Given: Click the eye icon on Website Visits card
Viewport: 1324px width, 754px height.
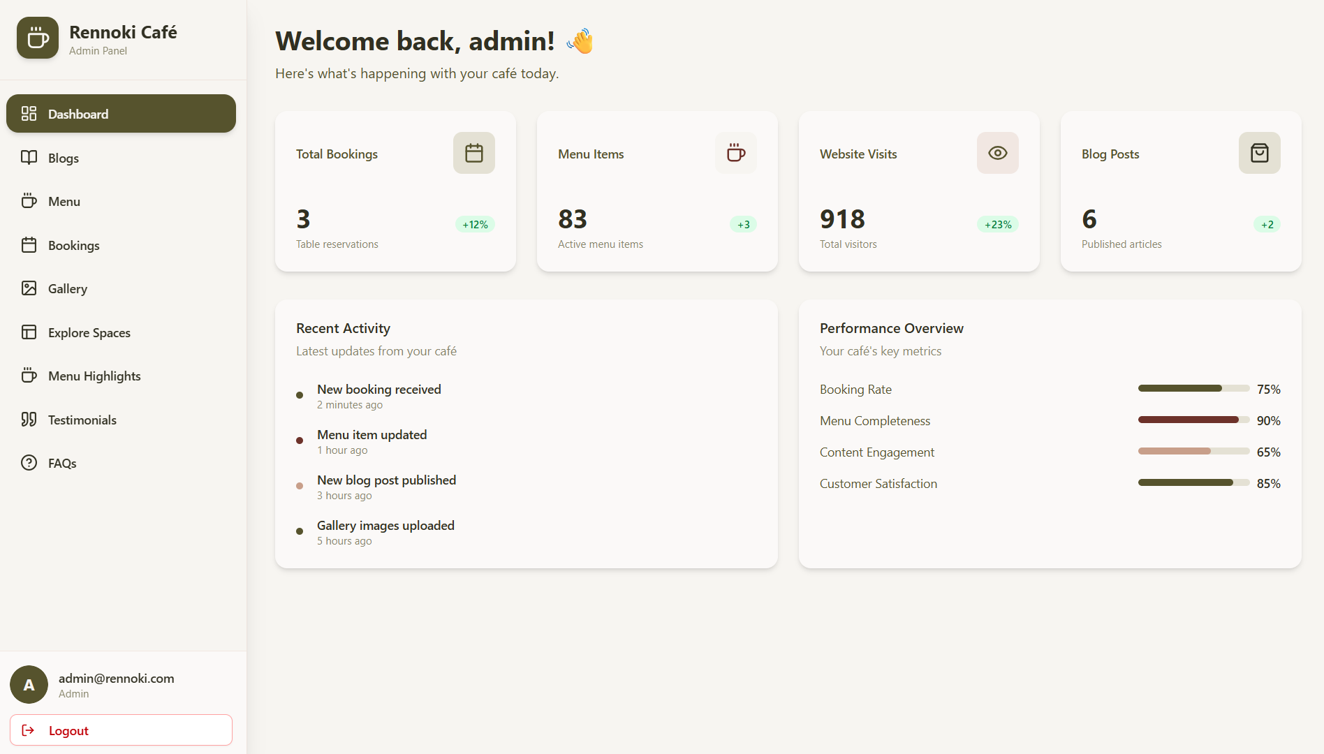Looking at the screenshot, I should click(x=998, y=153).
